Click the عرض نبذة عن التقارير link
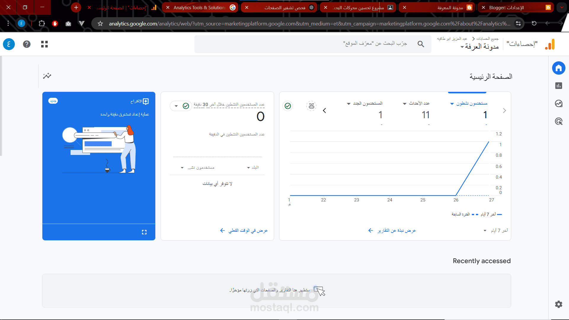The width and height of the screenshot is (569, 320). [392, 231]
